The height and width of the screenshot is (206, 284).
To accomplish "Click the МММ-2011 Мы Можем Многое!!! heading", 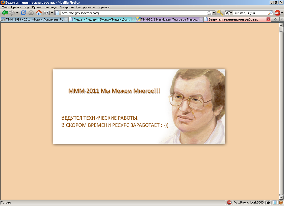I will click(114, 91).
